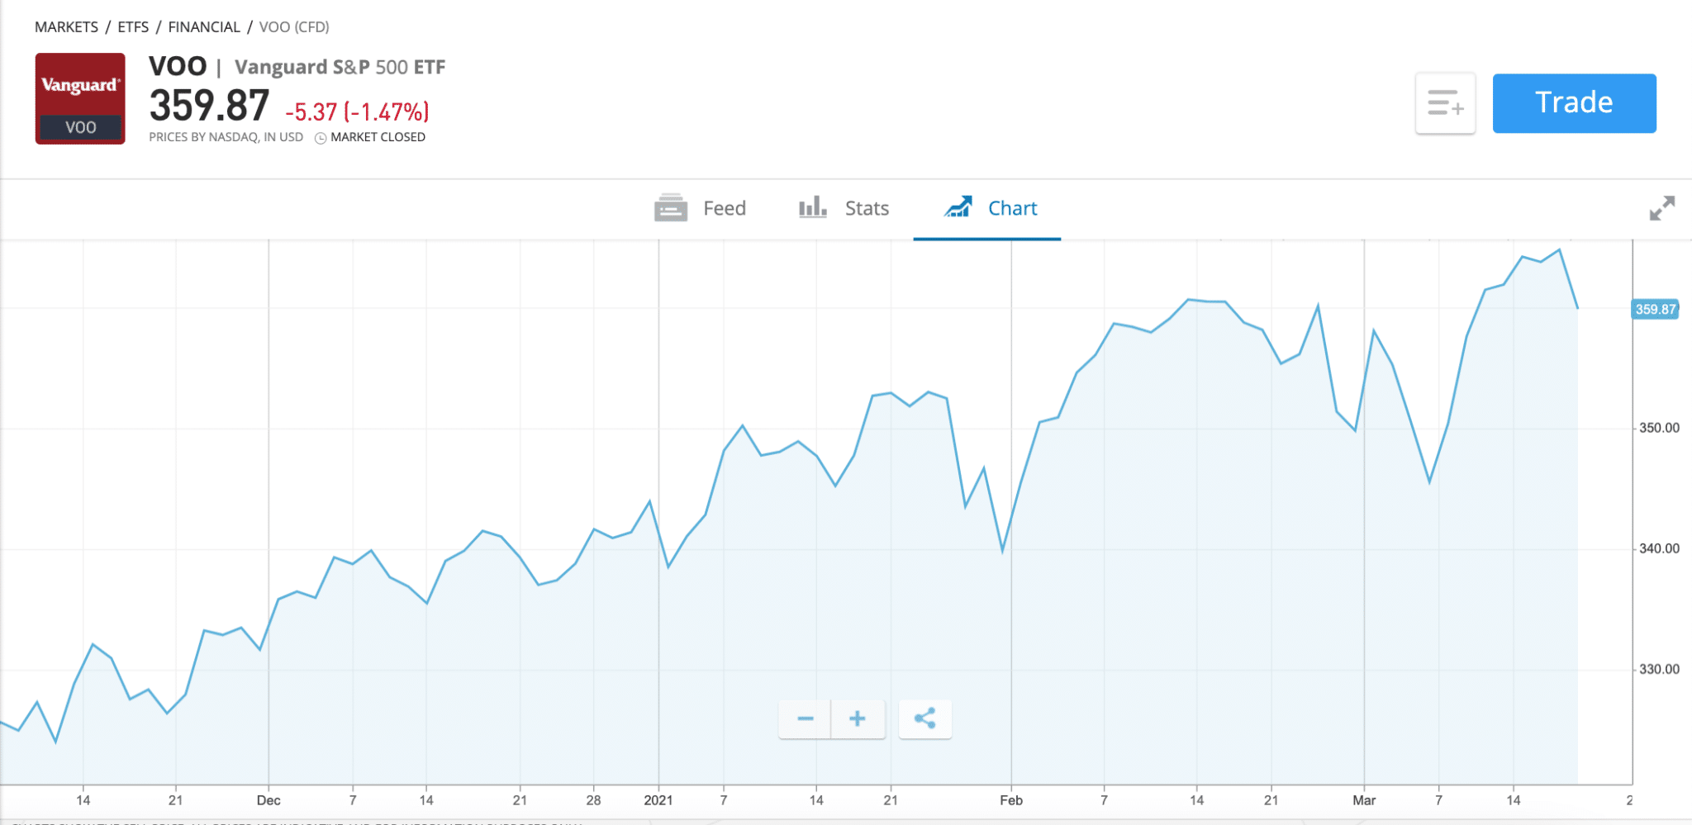Click the Vanguard S&P 500 ETF name
The width and height of the screenshot is (1692, 825).
pos(340,67)
